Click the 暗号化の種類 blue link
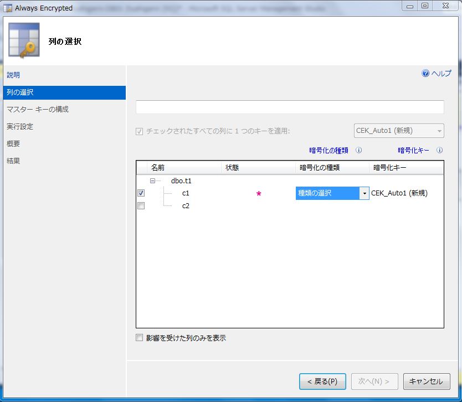Viewport: 462px width, 402px height. (x=329, y=151)
